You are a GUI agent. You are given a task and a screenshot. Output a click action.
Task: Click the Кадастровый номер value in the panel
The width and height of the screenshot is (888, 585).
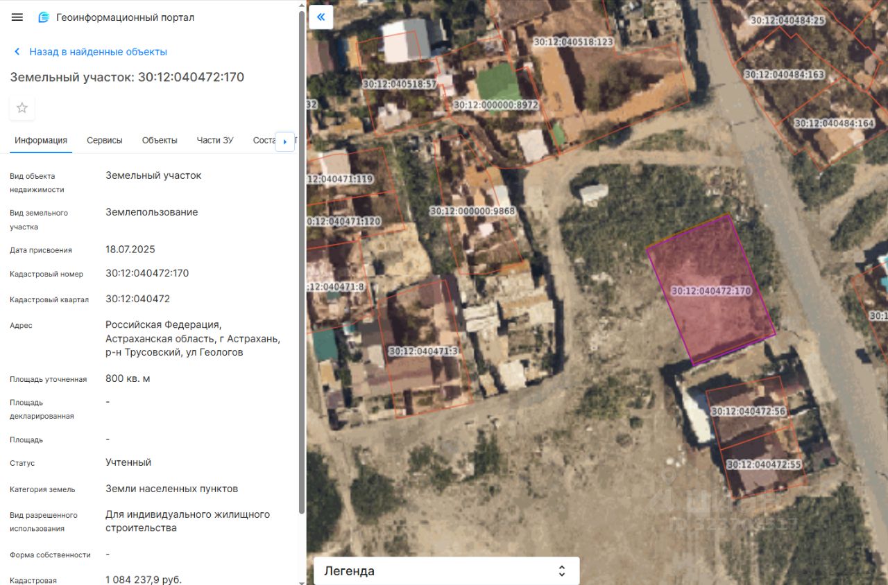tap(147, 273)
